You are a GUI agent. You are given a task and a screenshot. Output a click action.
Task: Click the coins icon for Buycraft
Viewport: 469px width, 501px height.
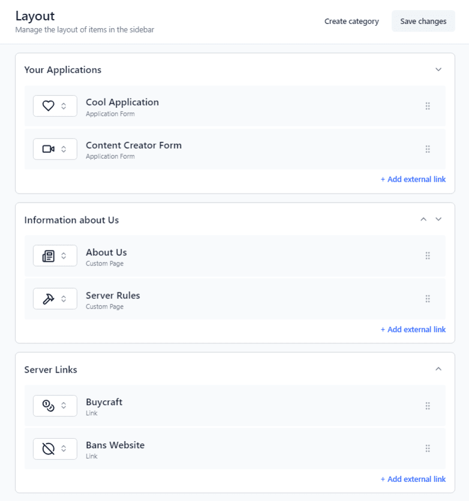pyautogui.click(x=49, y=406)
